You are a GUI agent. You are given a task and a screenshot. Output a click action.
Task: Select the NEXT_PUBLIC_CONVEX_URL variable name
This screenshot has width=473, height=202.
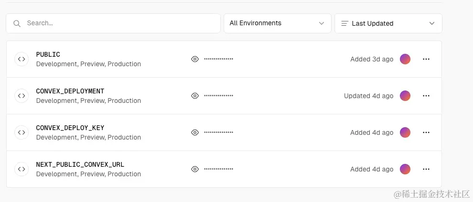(80, 164)
